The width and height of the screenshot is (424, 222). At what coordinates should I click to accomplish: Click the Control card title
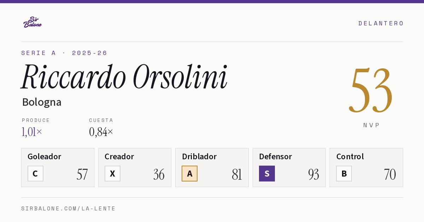(x=350, y=156)
